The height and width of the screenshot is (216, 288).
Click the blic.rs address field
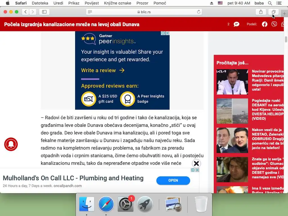tap(144, 12)
